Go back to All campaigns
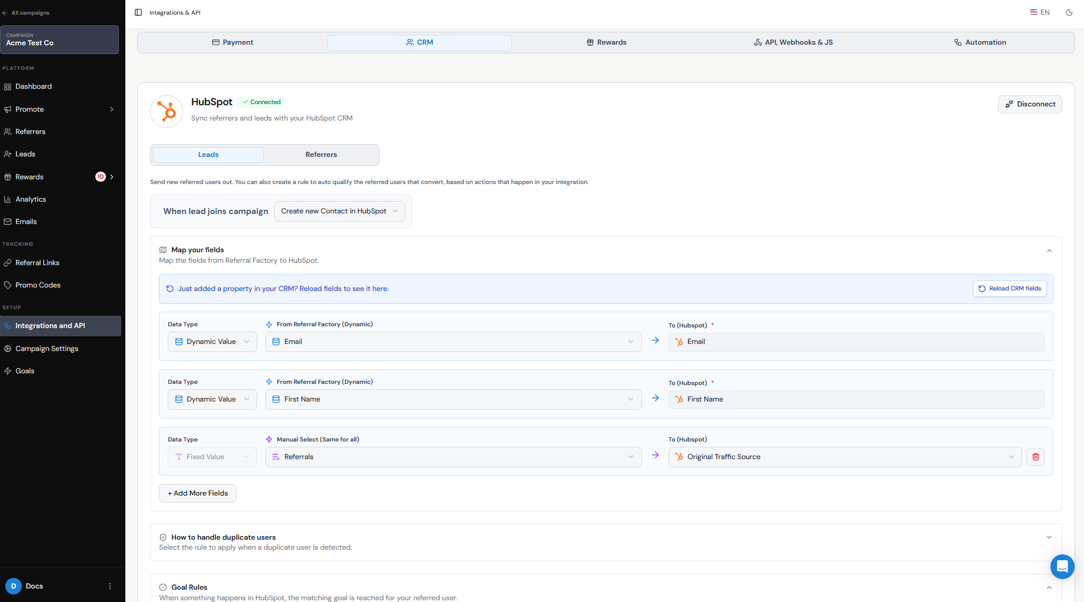The width and height of the screenshot is (1084, 602). coord(26,13)
